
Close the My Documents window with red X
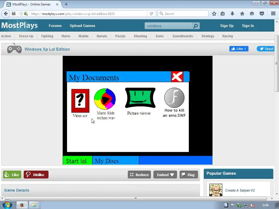(x=177, y=77)
